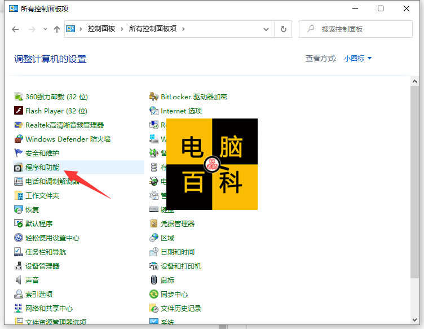
Task: Click the 恢复 icon
Action: [19, 210]
